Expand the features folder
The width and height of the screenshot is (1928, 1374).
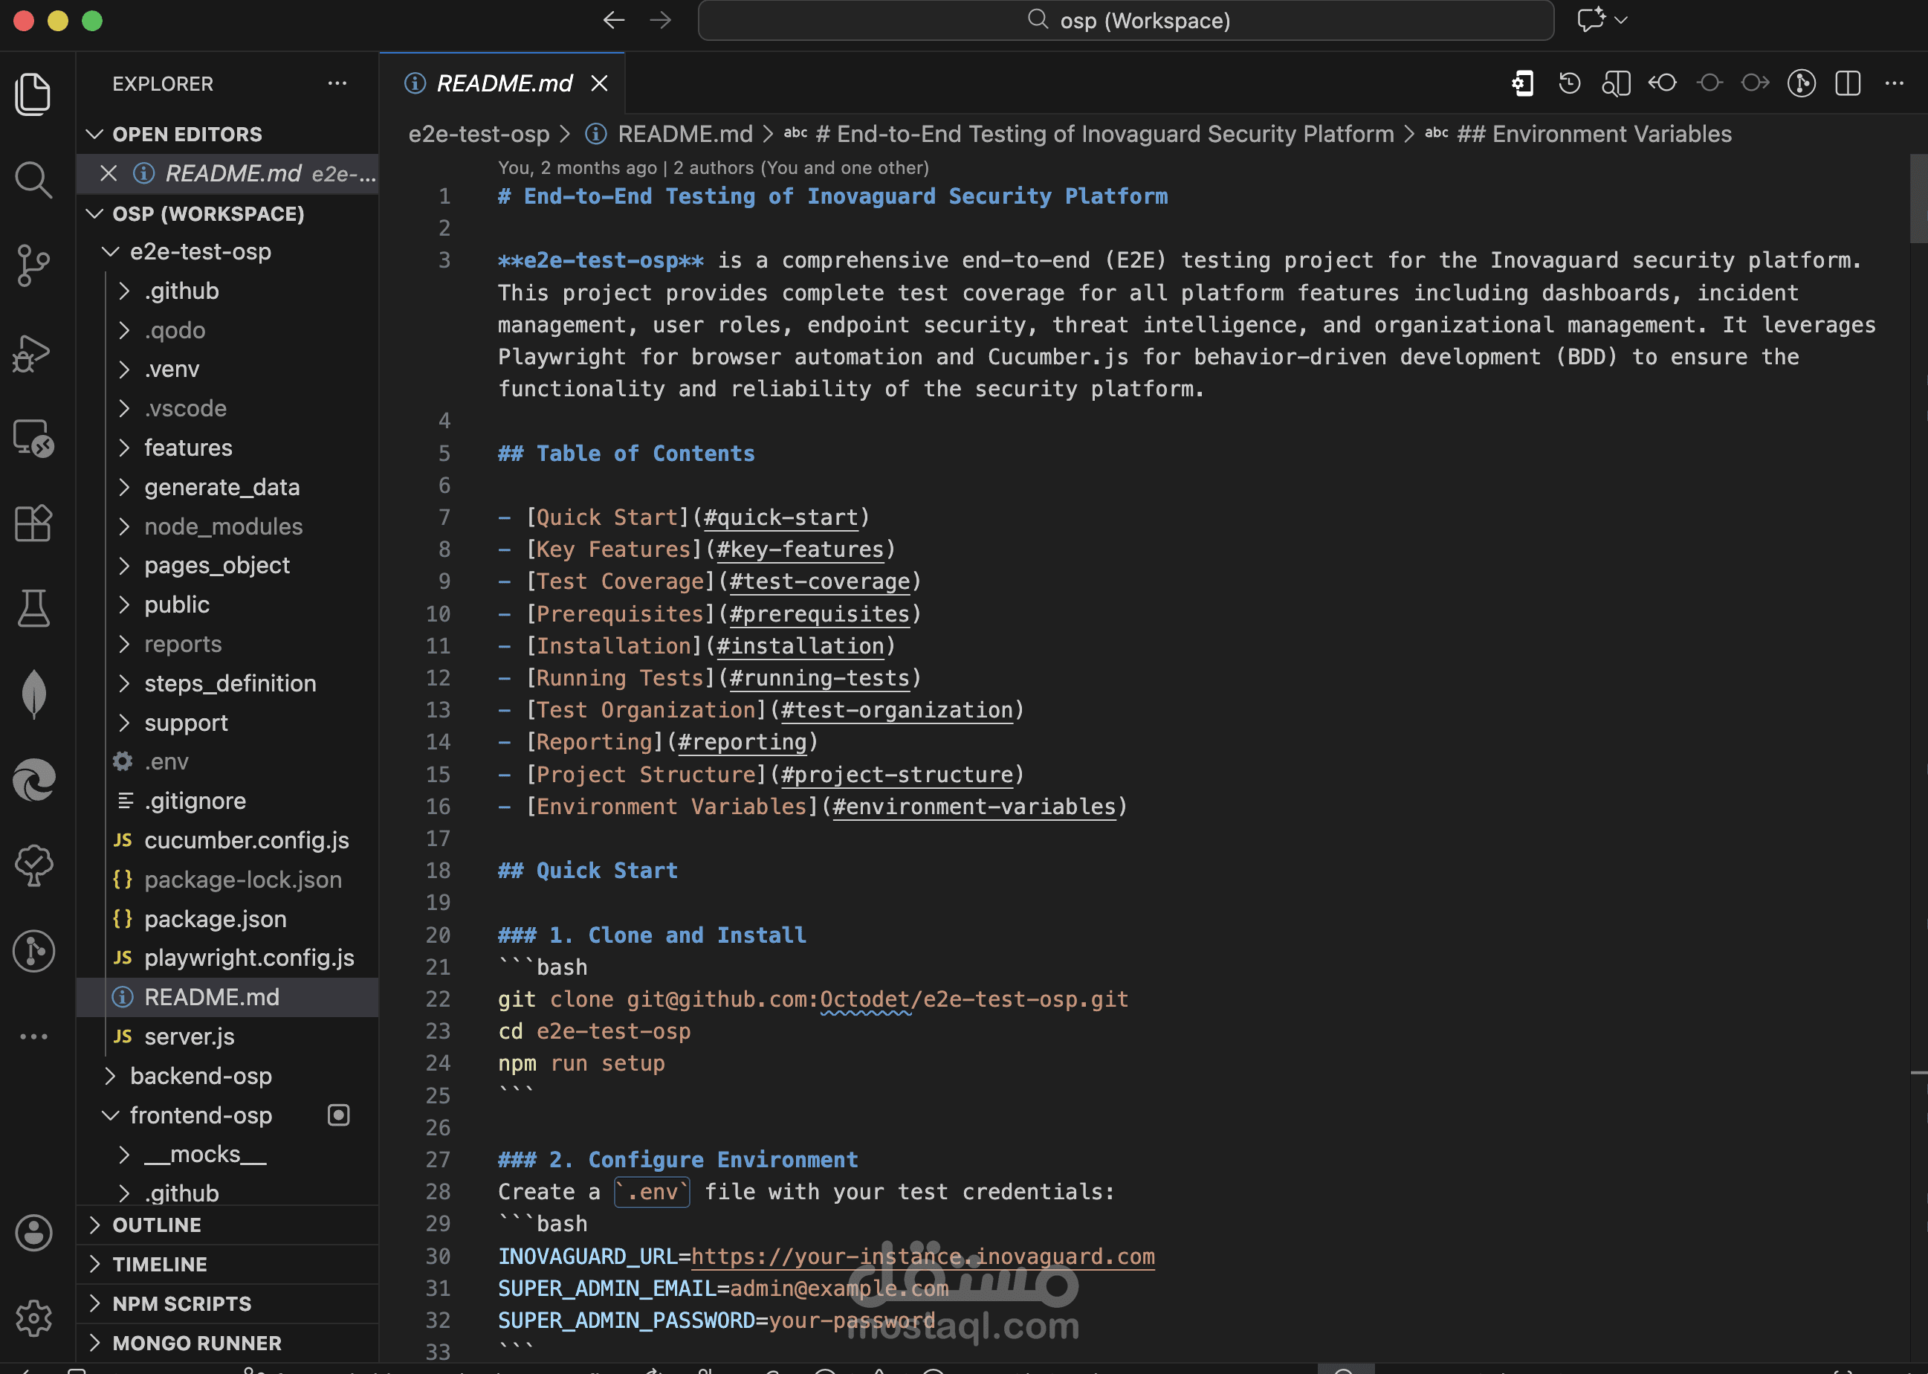point(187,448)
